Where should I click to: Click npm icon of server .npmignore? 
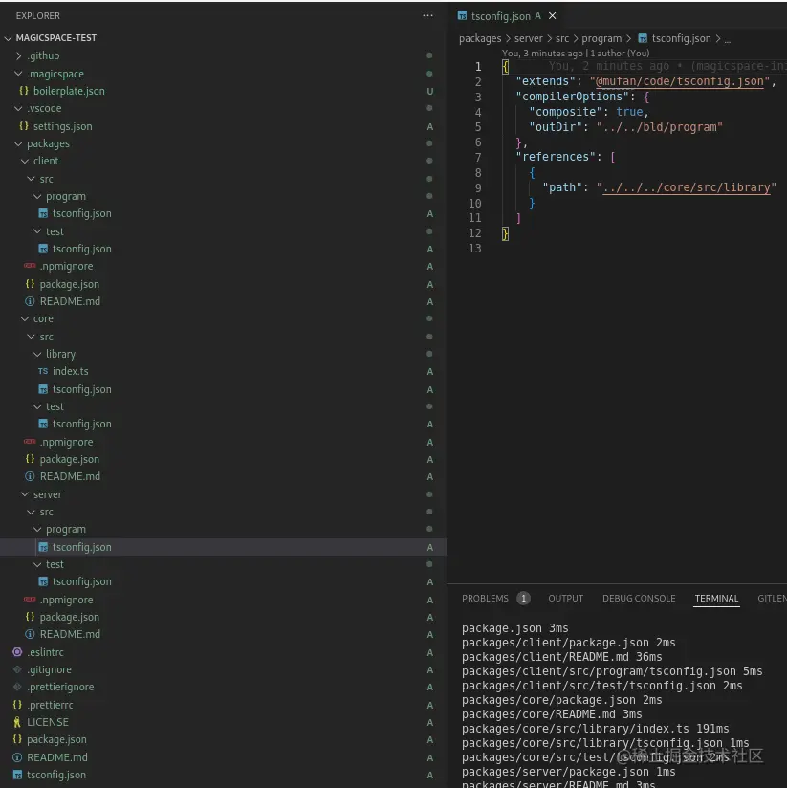(x=31, y=600)
